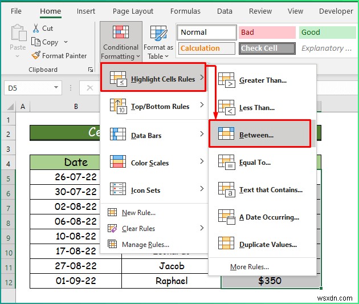Expand the Paste options arrow
Viewport: 359px width, 304px height.
coord(18,56)
